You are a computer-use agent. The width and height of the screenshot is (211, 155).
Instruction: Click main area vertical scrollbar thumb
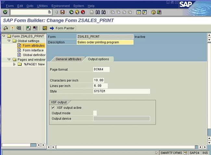pyautogui.click(x=209, y=132)
